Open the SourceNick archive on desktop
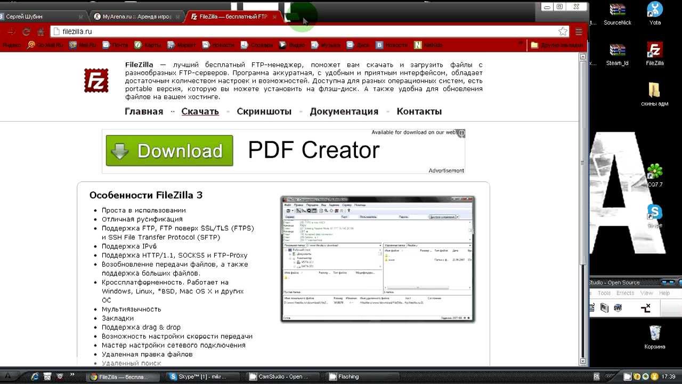The width and height of the screenshot is (682, 384). coord(618,14)
